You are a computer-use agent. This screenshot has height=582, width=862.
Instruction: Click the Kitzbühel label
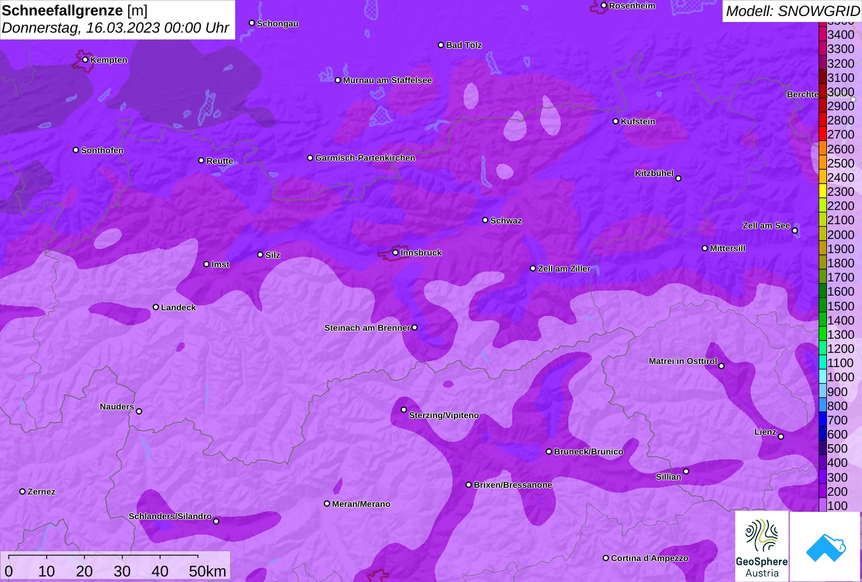654,174
